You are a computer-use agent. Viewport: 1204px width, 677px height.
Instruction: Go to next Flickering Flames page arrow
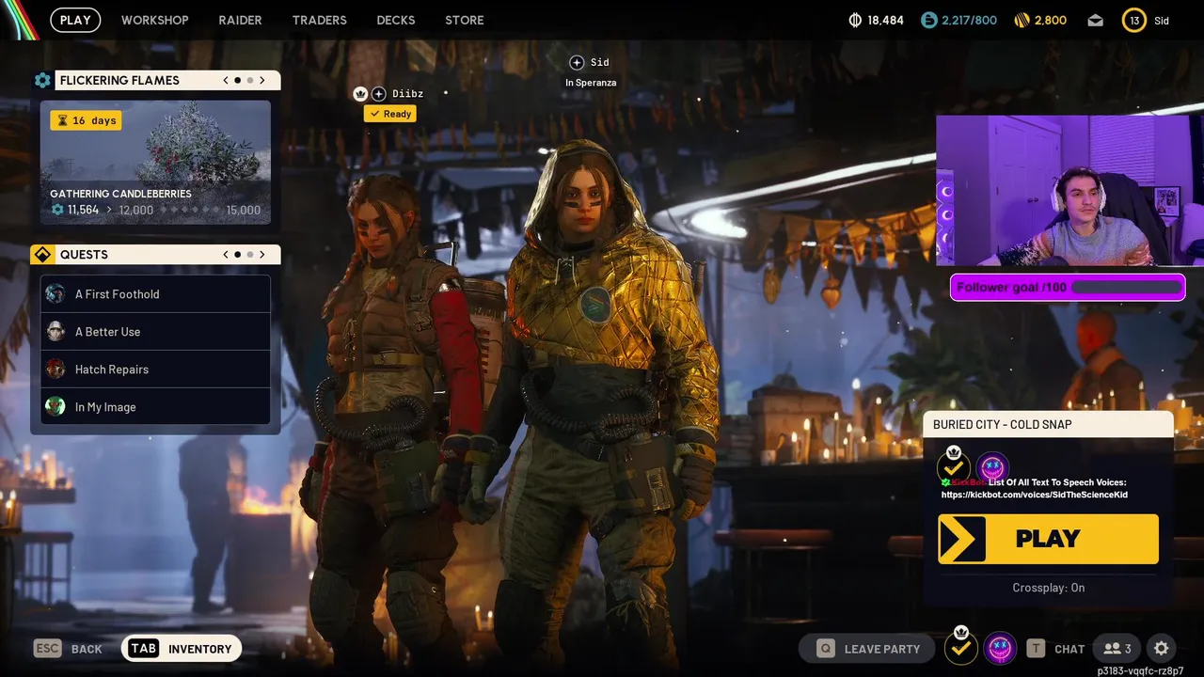(262, 80)
